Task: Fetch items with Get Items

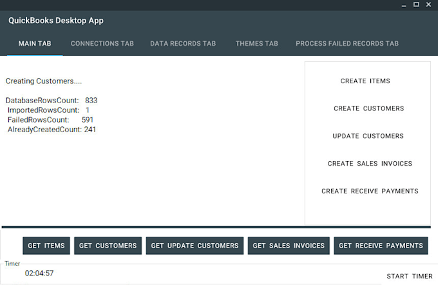Action: 46,246
